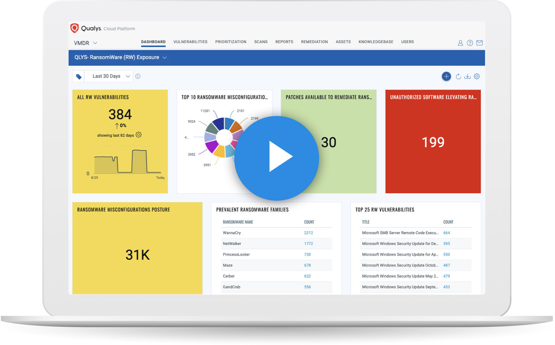Click the Microsoft Windows Security Update May 2... title

click(400, 276)
